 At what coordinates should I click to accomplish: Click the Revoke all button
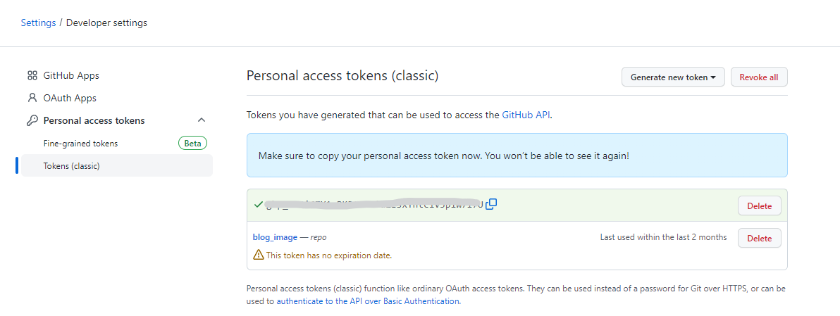(x=758, y=77)
